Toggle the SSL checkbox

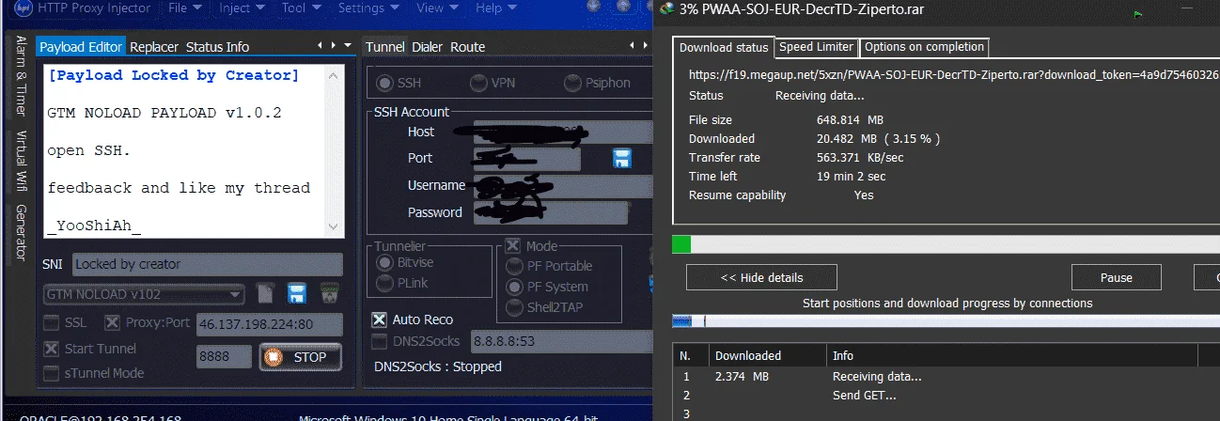(51, 323)
